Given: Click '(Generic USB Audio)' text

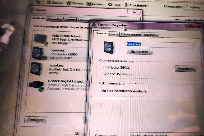Looking at the screenshot, I should click(x=118, y=74).
